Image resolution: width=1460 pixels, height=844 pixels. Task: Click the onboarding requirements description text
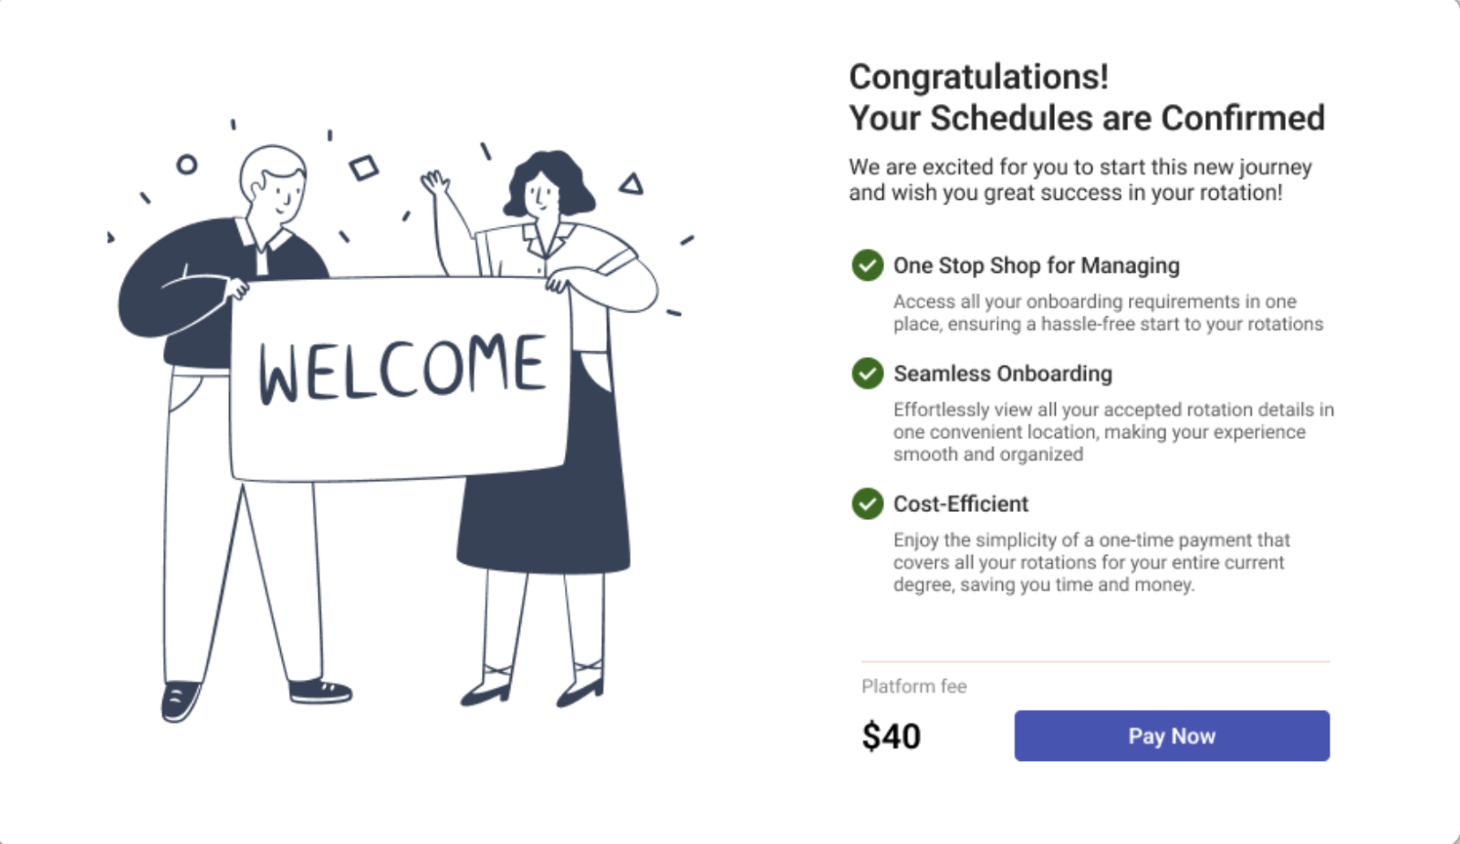click(1107, 312)
